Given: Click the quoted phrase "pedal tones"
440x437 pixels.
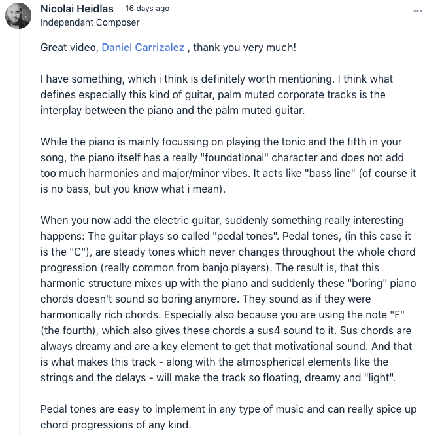Looking at the screenshot, I should click(x=246, y=237).
